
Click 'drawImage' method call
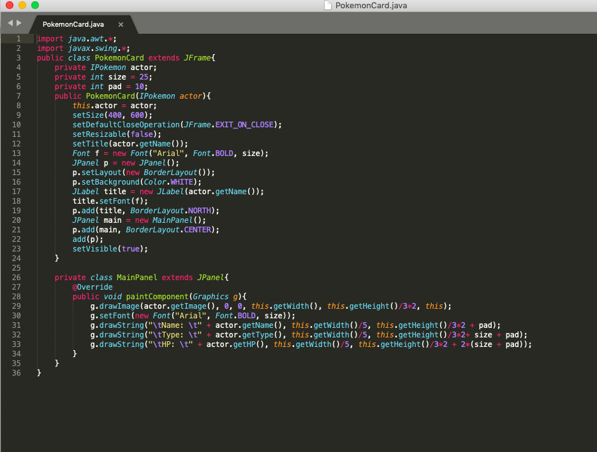(119, 306)
